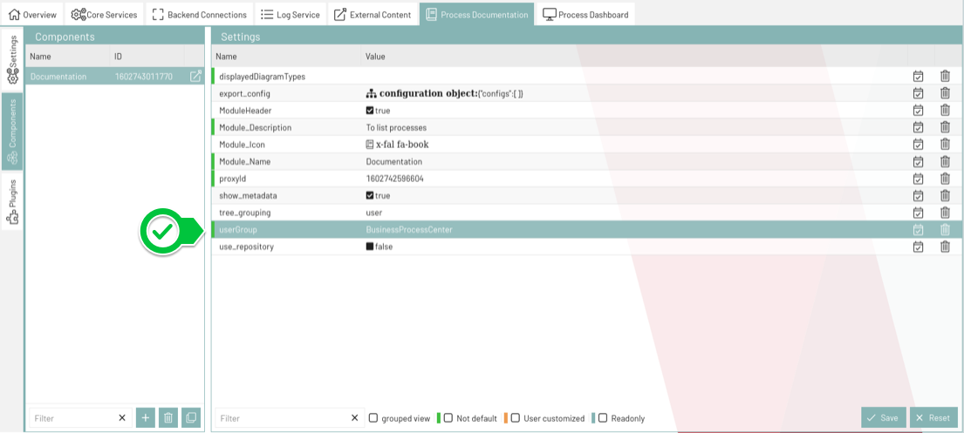964x433 pixels.
Task: Click the export_config configuration object value
Action: 445,93
